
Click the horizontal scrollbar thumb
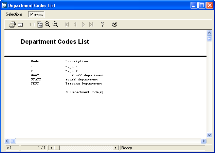pyautogui.click(x=13, y=141)
